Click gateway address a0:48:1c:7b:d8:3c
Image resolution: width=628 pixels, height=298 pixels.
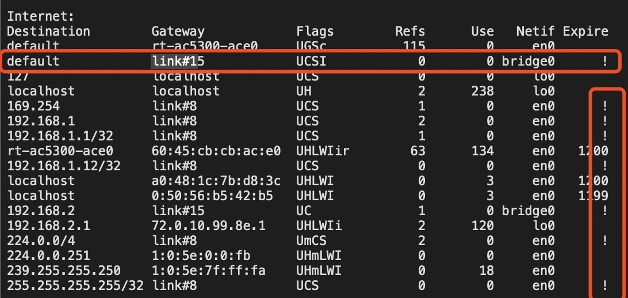click(x=216, y=181)
